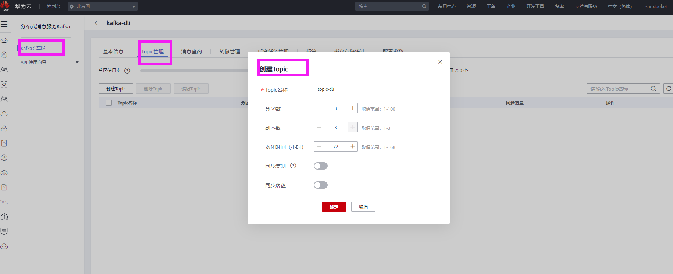Switch to the 基本信息 tab
Viewport: 673px width, 274px height.
pos(113,51)
